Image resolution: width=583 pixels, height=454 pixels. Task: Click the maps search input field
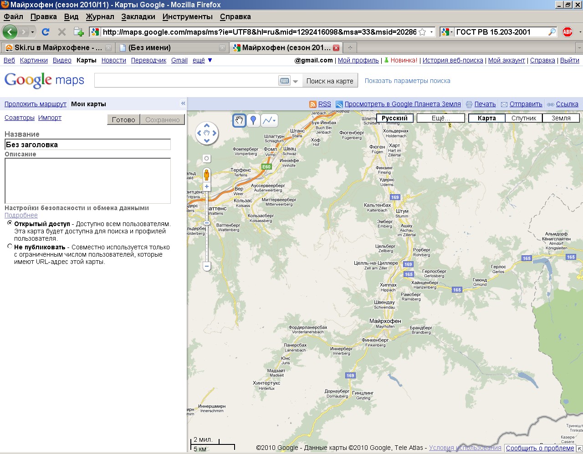coord(186,81)
